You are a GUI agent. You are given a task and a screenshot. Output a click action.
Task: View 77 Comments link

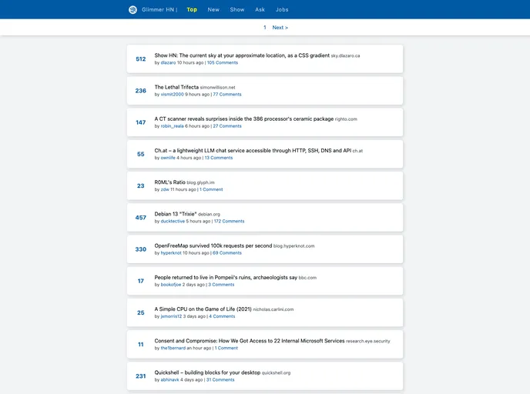click(226, 95)
